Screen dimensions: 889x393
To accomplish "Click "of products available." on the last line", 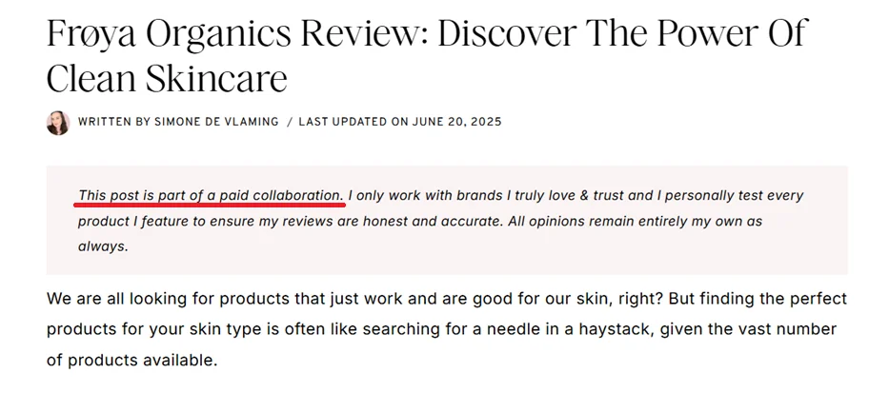I will [131, 361].
